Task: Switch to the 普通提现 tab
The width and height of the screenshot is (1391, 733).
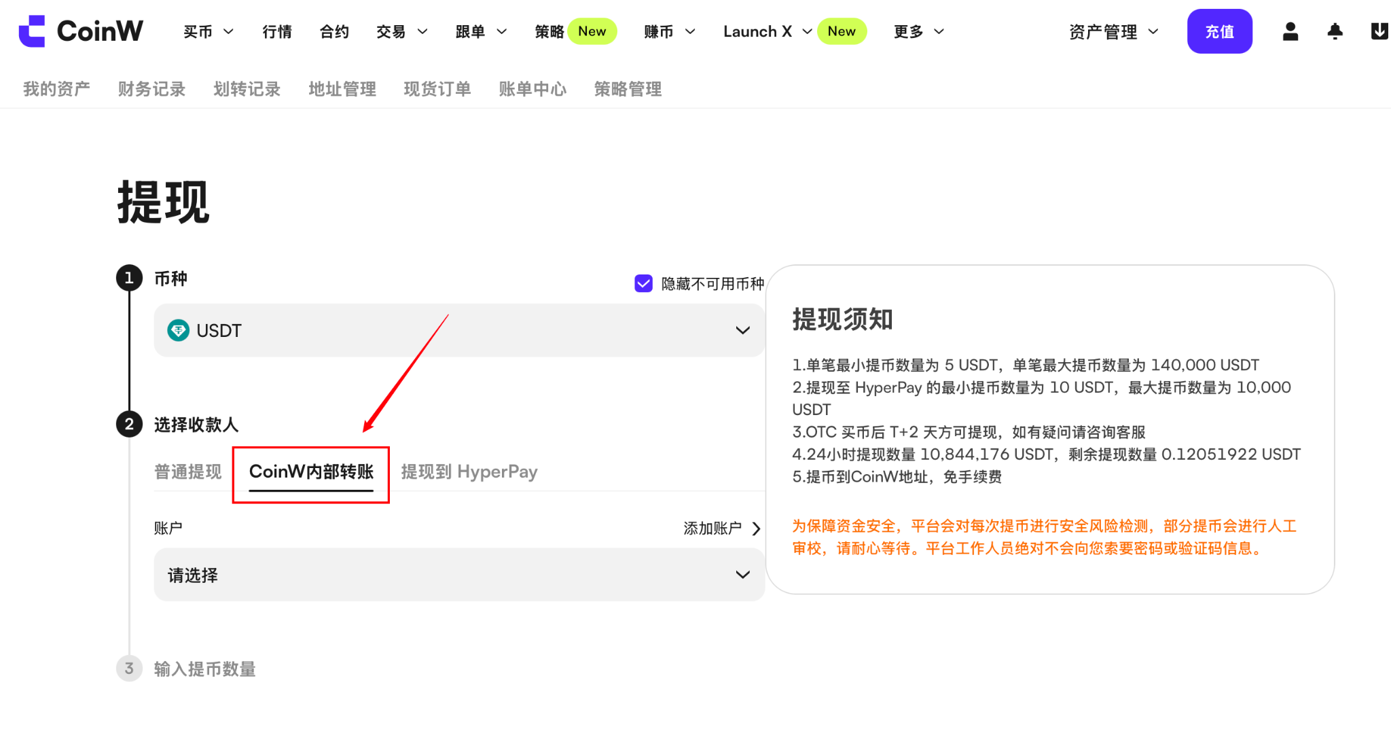Action: (x=188, y=471)
